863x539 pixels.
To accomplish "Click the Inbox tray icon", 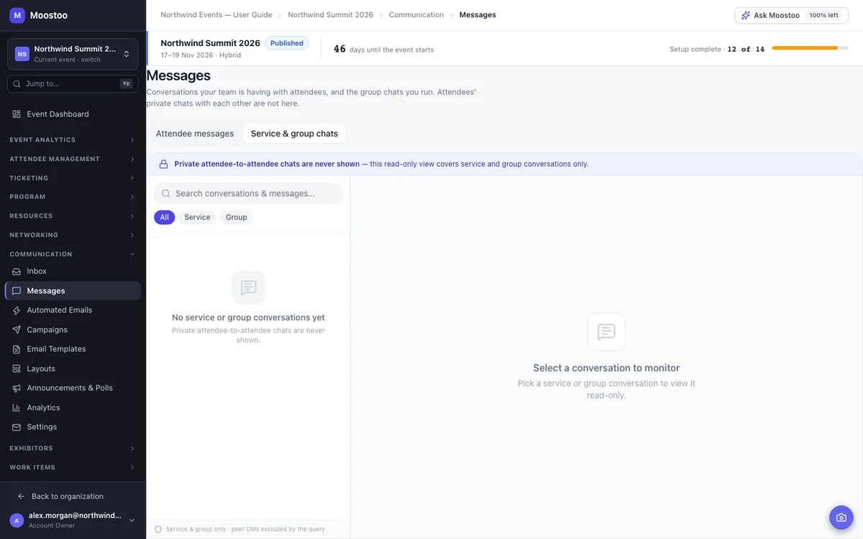I will (x=17, y=272).
